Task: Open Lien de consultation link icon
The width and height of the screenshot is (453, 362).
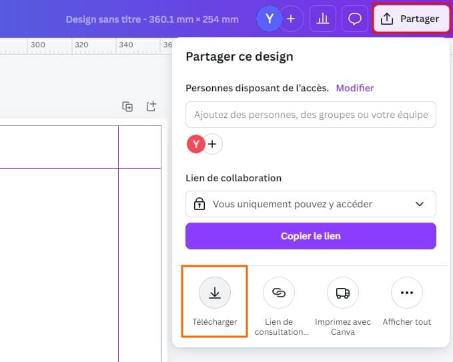Action: tap(279, 293)
